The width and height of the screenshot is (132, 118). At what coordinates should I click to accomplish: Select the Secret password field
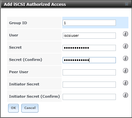point(89,48)
